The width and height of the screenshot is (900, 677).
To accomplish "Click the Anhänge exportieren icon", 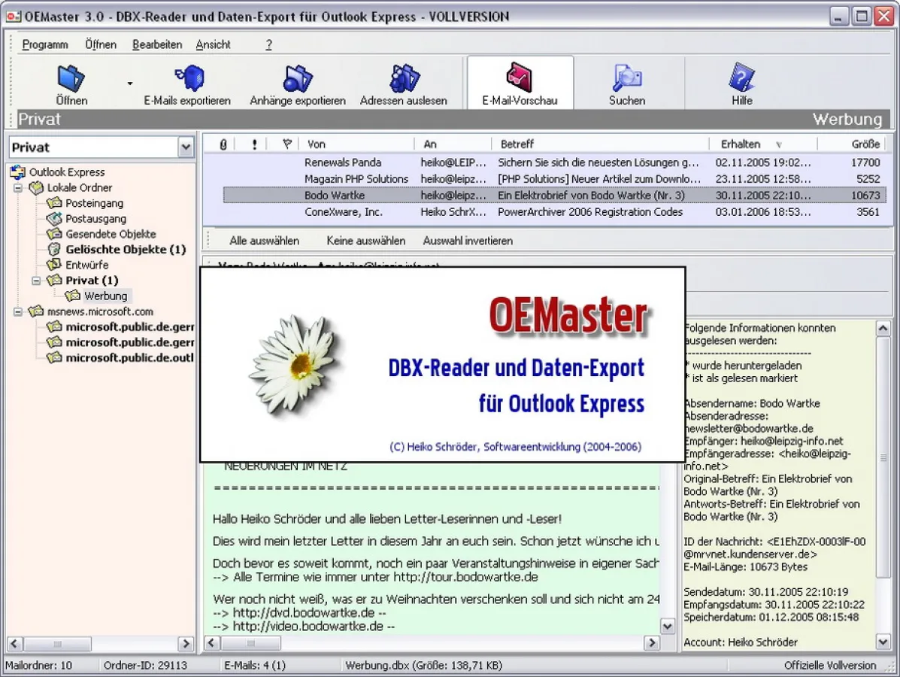I will coord(298,78).
